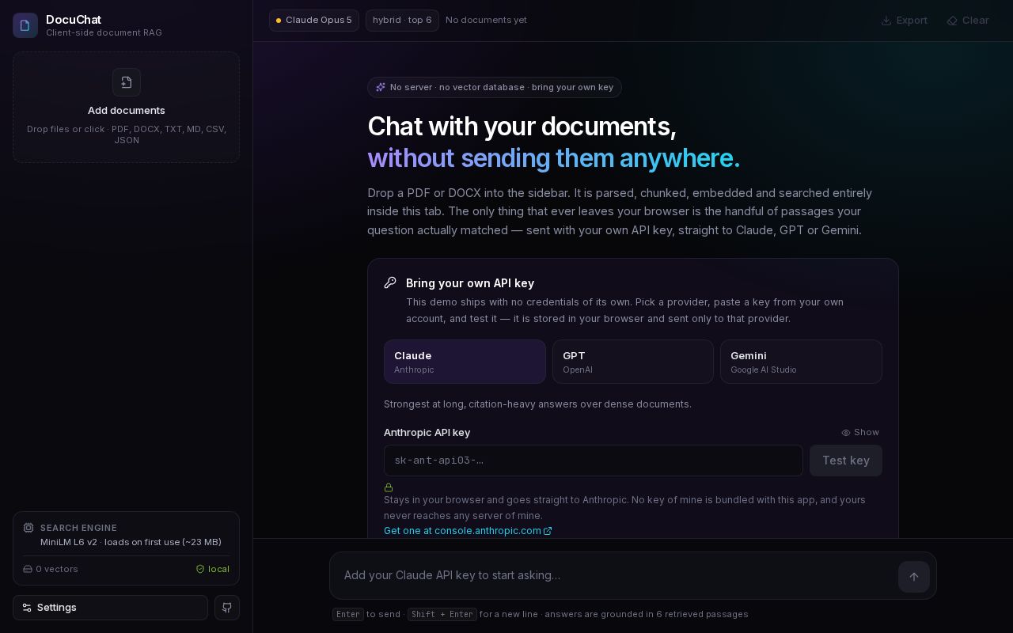1013x633 pixels.
Task: Click the sparkle icon in the no-server badge
Action: [381, 87]
